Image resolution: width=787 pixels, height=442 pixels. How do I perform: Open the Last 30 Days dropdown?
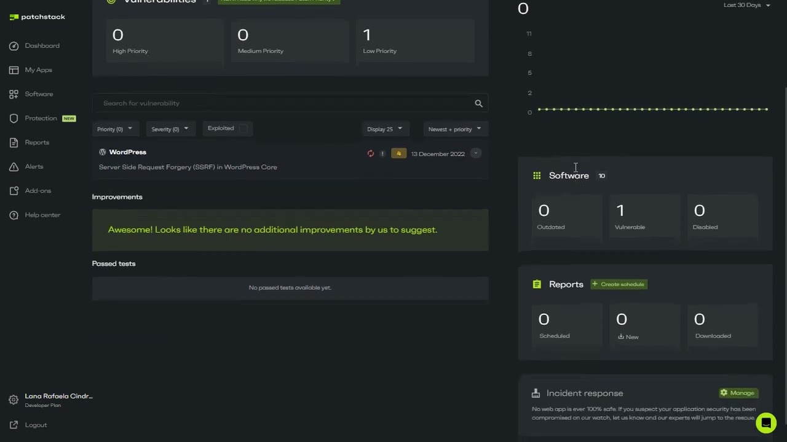[x=746, y=5]
